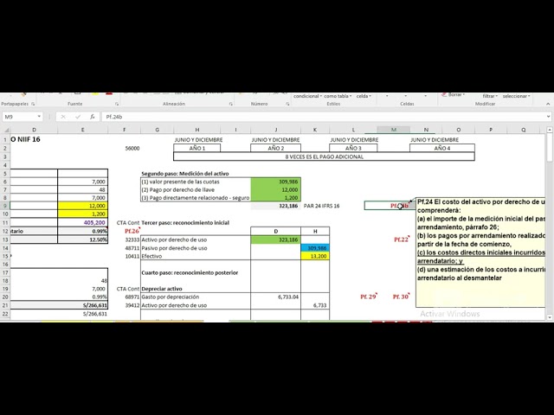554x415 pixels.
Task: Open the Número group dialog launcher
Action: click(287, 104)
